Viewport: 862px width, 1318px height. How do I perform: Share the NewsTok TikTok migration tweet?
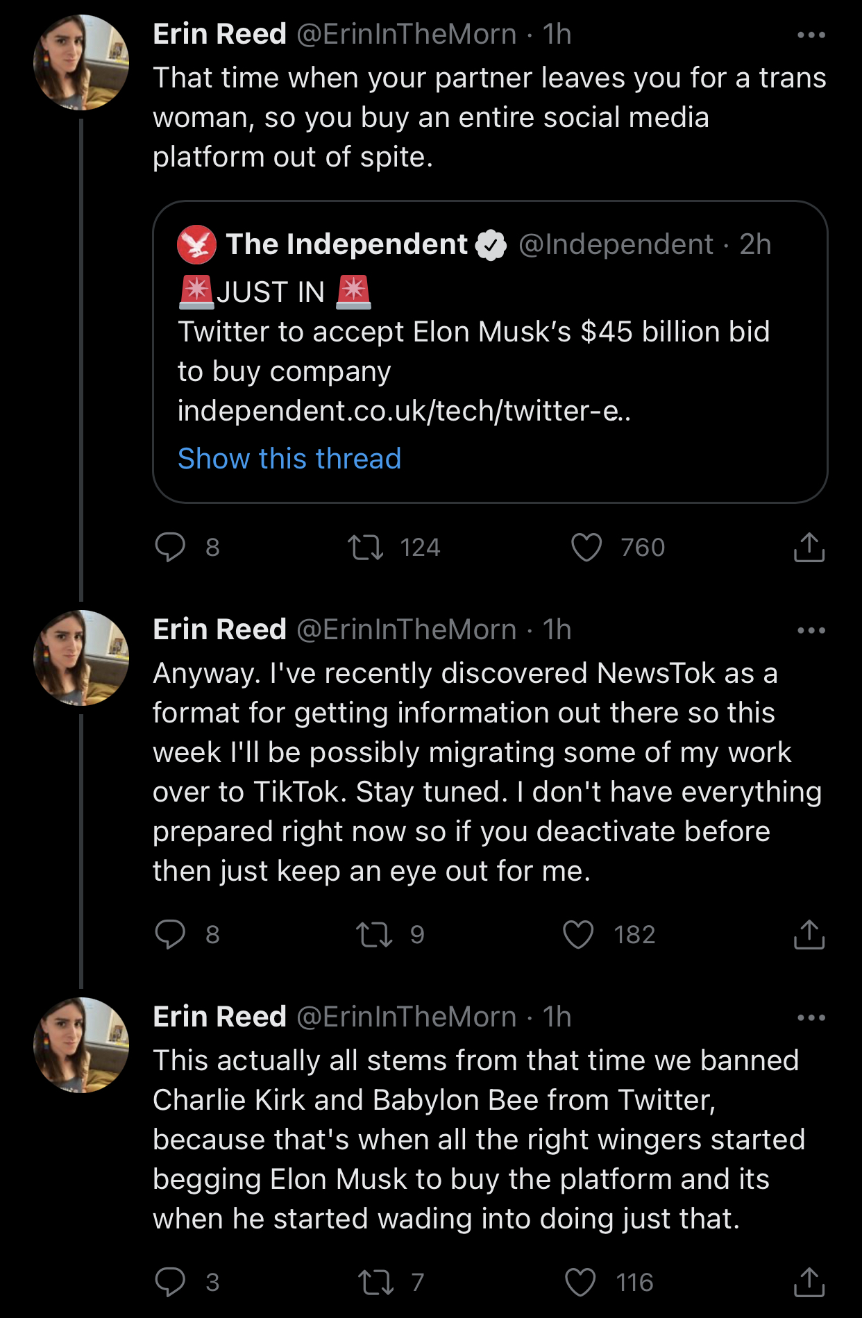click(x=809, y=934)
